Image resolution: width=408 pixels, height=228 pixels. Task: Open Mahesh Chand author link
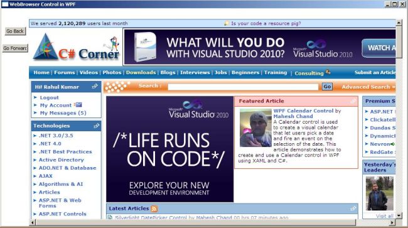[x=293, y=116]
